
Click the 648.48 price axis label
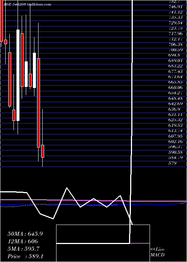coord(176,98)
